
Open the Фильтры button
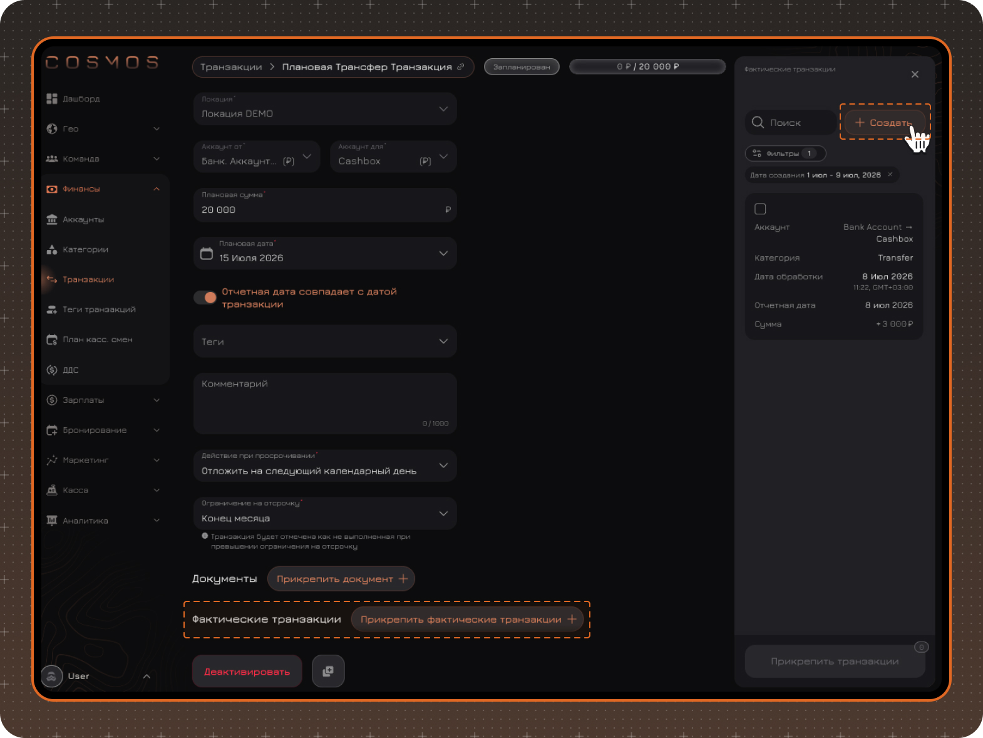click(x=785, y=153)
